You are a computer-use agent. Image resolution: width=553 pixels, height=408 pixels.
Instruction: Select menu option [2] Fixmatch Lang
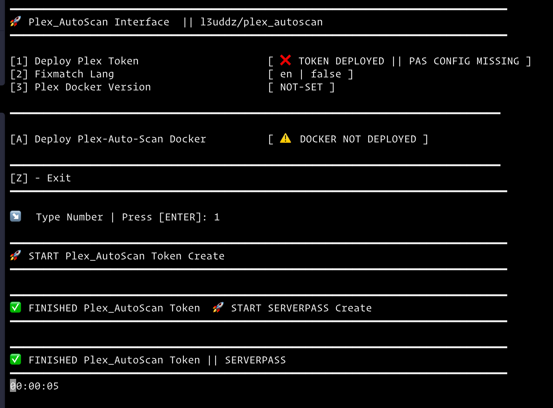(x=62, y=74)
